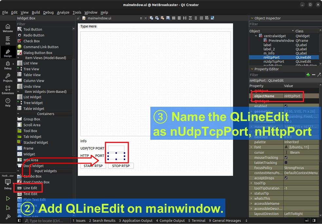Open the Projects mode

pyautogui.click(x=8, y=78)
